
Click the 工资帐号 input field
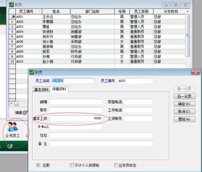coord(138,118)
